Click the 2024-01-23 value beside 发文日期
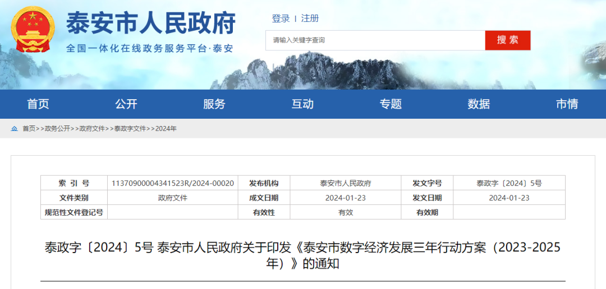The height and width of the screenshot is (289, 606). 509,198
